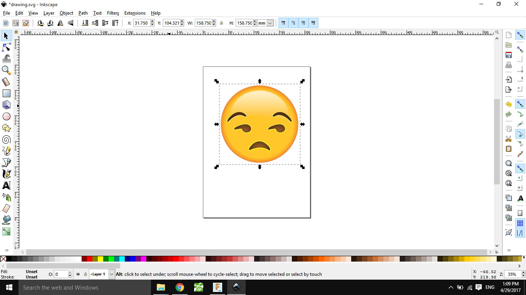Select the Gradient tool
The height and width of the screenshot is (295, 526).
click(6, 232)
